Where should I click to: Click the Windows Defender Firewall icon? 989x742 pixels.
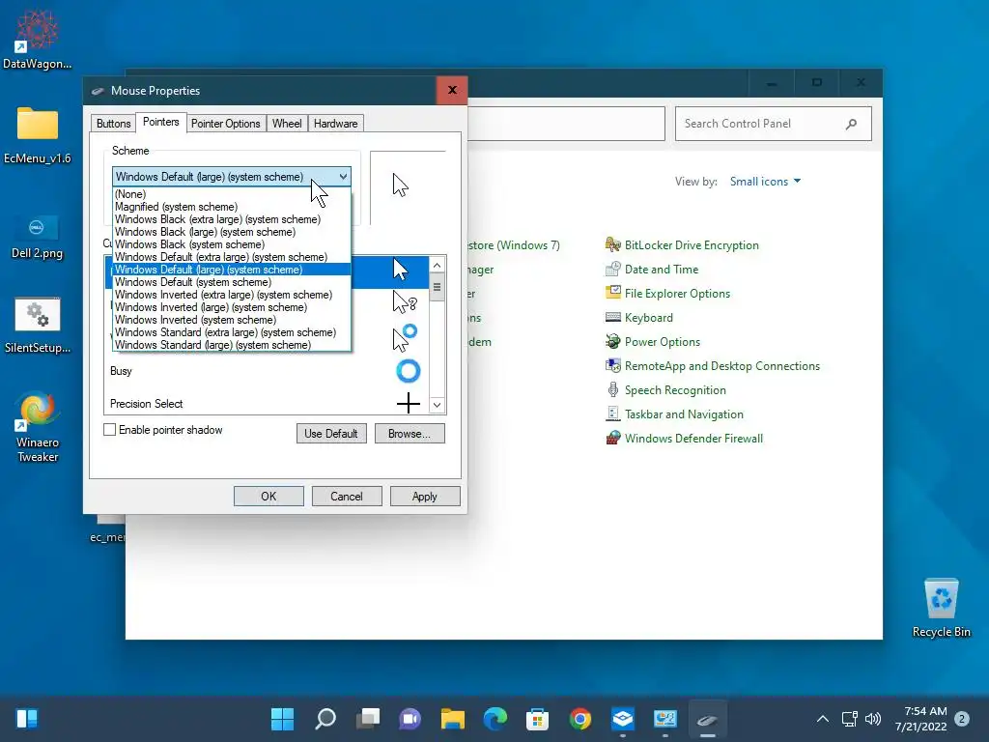click(612, 438)
